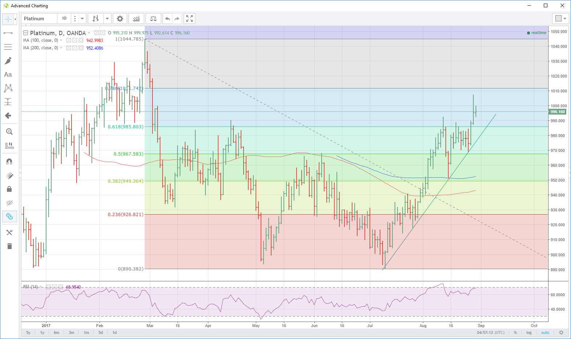Image resolution: width=571 pixels, height=339 pixels.
Task: Open settings for MA 100 indicator
Action: (75, 40)
